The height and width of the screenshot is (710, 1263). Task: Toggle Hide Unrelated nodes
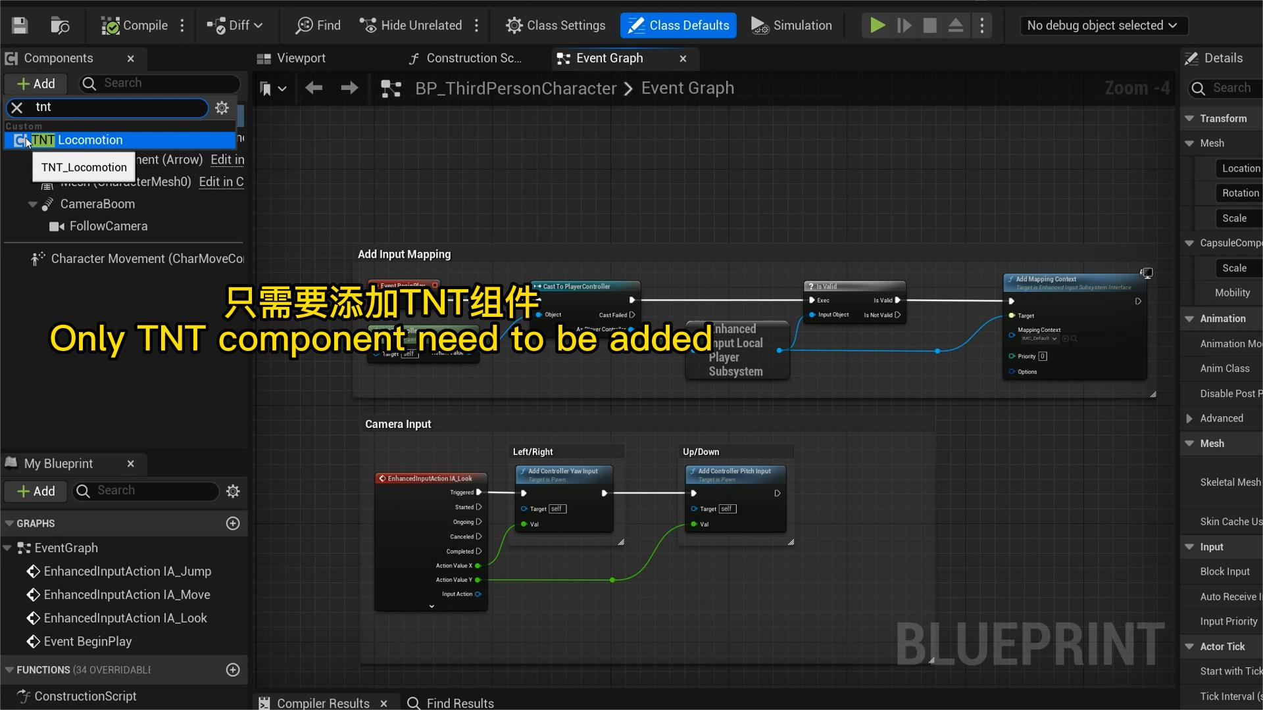point(411,26)
